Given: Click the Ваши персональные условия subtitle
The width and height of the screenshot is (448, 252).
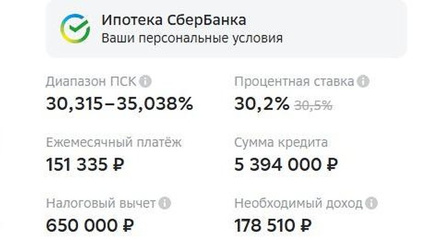Looking at the screenshot, I should coord(192,38).
